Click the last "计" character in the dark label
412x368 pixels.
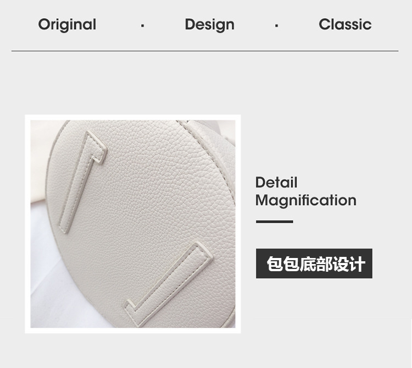pos(358,264)
